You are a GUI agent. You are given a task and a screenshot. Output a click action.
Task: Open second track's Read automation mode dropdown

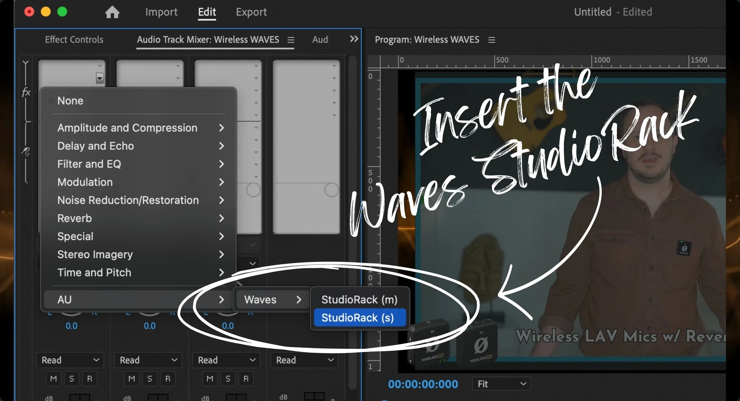(x=148, y=360)
